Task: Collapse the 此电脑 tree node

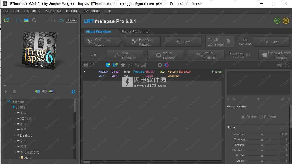Action: (x=11, y=107)
